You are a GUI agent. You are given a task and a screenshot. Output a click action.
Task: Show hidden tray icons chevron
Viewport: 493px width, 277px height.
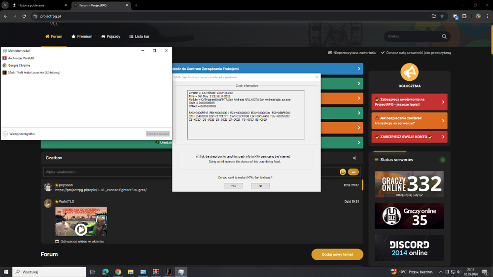point(441,272)
